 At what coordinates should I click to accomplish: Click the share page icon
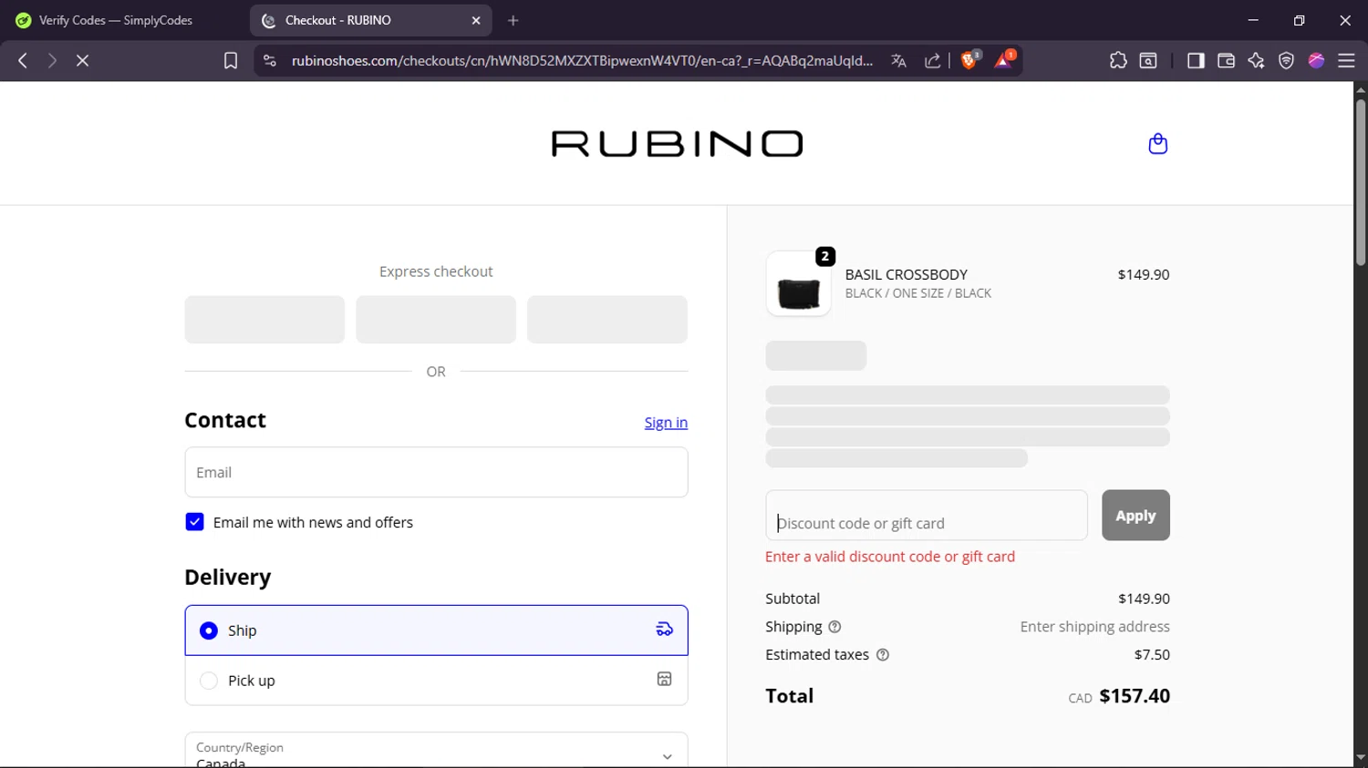(x=932, y=60)
